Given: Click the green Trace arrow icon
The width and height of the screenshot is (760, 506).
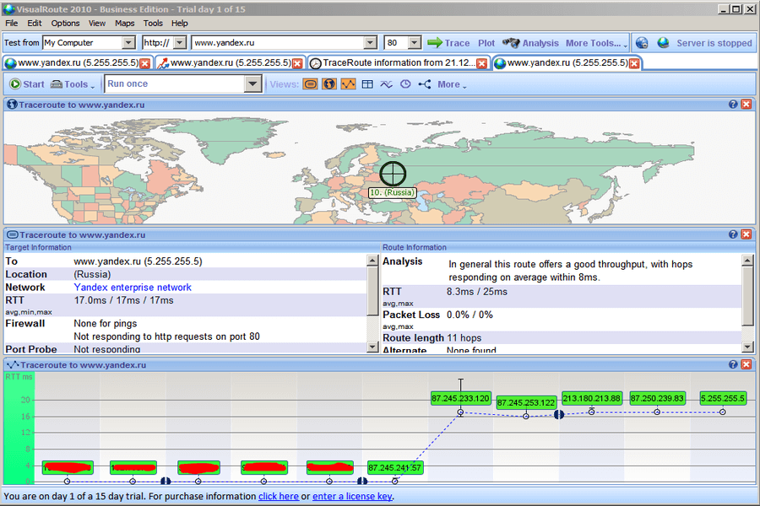Looking at the screenshot, I should (434, 43).
